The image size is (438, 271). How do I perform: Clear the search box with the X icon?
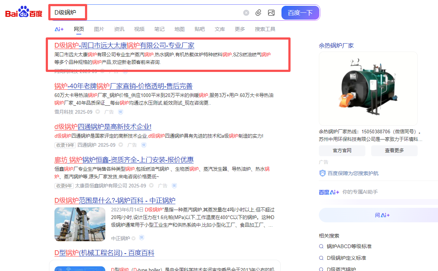246,13
